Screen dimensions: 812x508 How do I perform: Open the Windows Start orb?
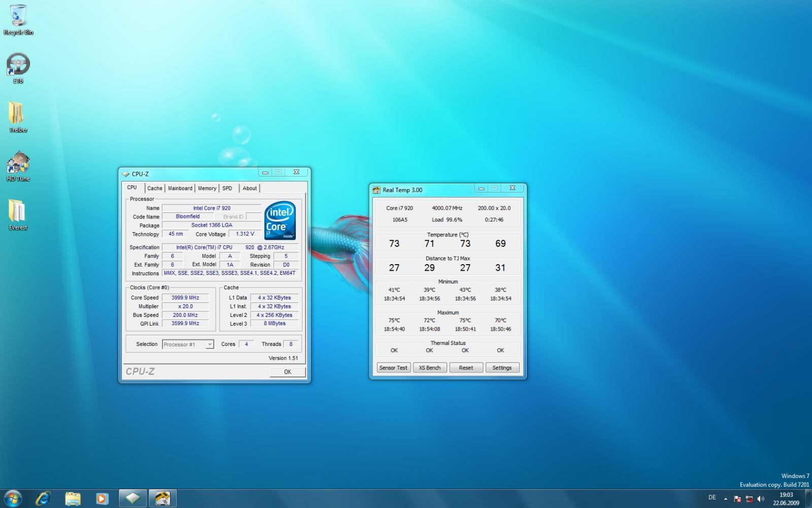pos(12,499)
